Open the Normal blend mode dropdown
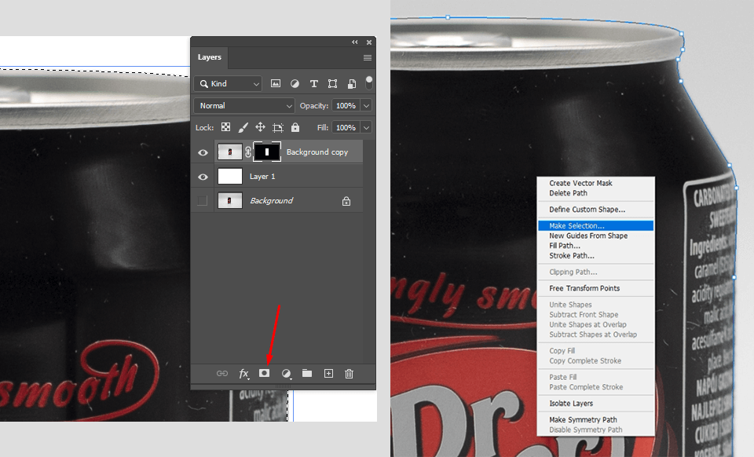The width and height of the screenshot is (754, 457). (x=244, y=106)
